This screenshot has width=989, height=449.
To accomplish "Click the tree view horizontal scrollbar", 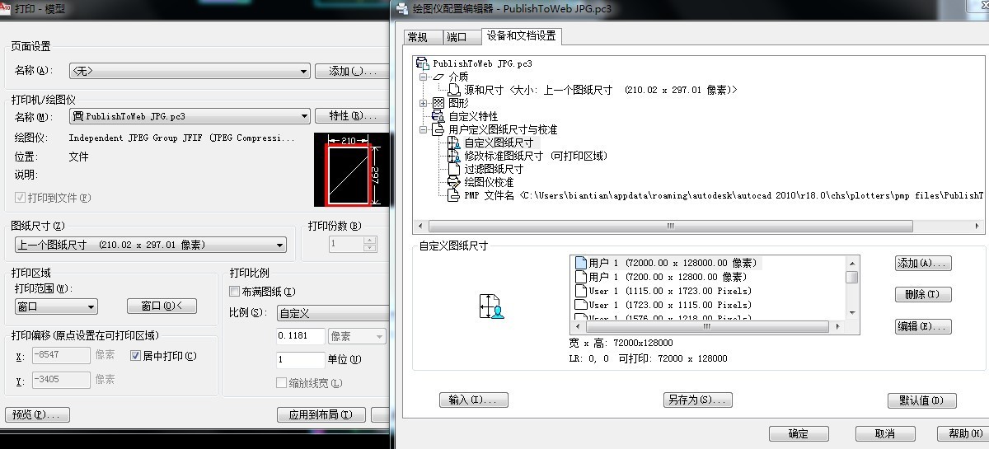I will [x=671, y=226].
